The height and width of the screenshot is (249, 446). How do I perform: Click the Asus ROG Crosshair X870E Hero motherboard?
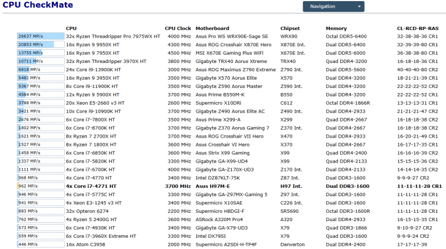click(233, 45)
